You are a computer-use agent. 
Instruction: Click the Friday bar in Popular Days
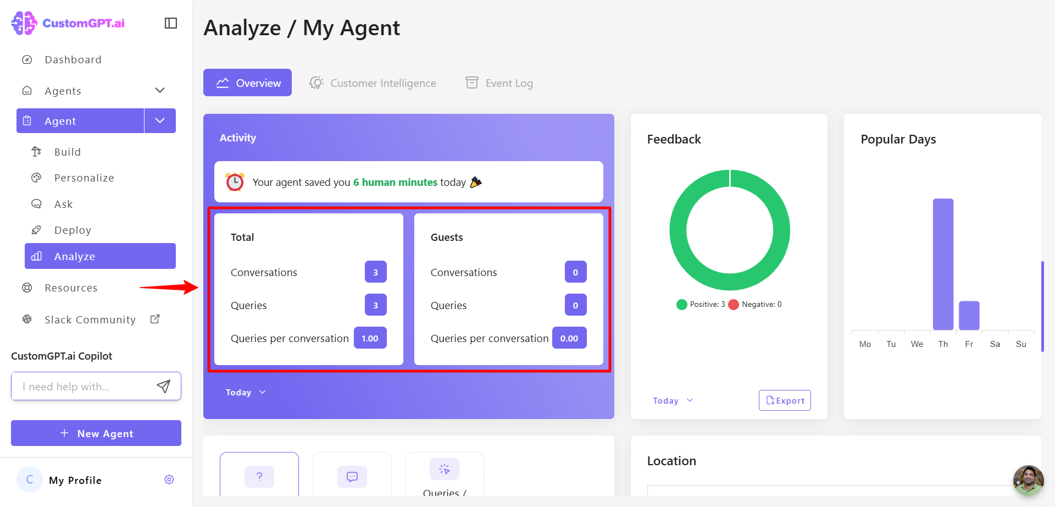[x=969, y=315]
